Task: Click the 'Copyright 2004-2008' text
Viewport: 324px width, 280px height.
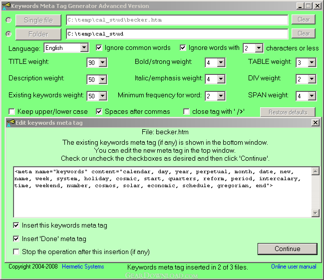Action: click(33, 267)
